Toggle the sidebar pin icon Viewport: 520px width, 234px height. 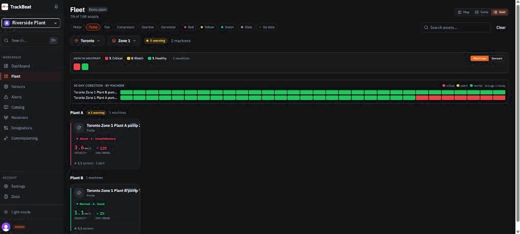coord(56,7)
